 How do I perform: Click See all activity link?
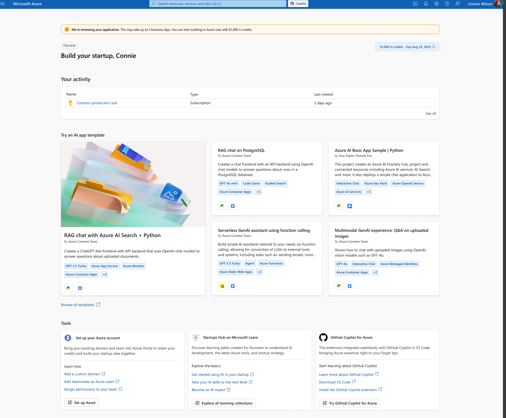click(x=431, y=113)
